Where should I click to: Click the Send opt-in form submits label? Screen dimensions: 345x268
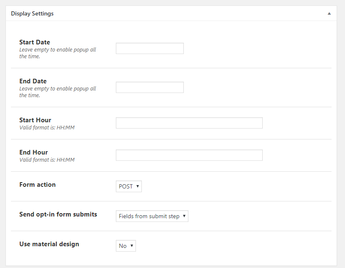click(58, 214)
